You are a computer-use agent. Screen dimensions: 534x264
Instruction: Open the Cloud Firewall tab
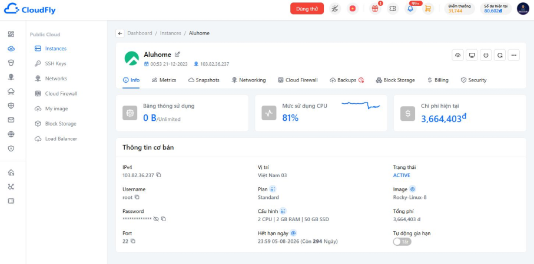(x=298, y=80)
